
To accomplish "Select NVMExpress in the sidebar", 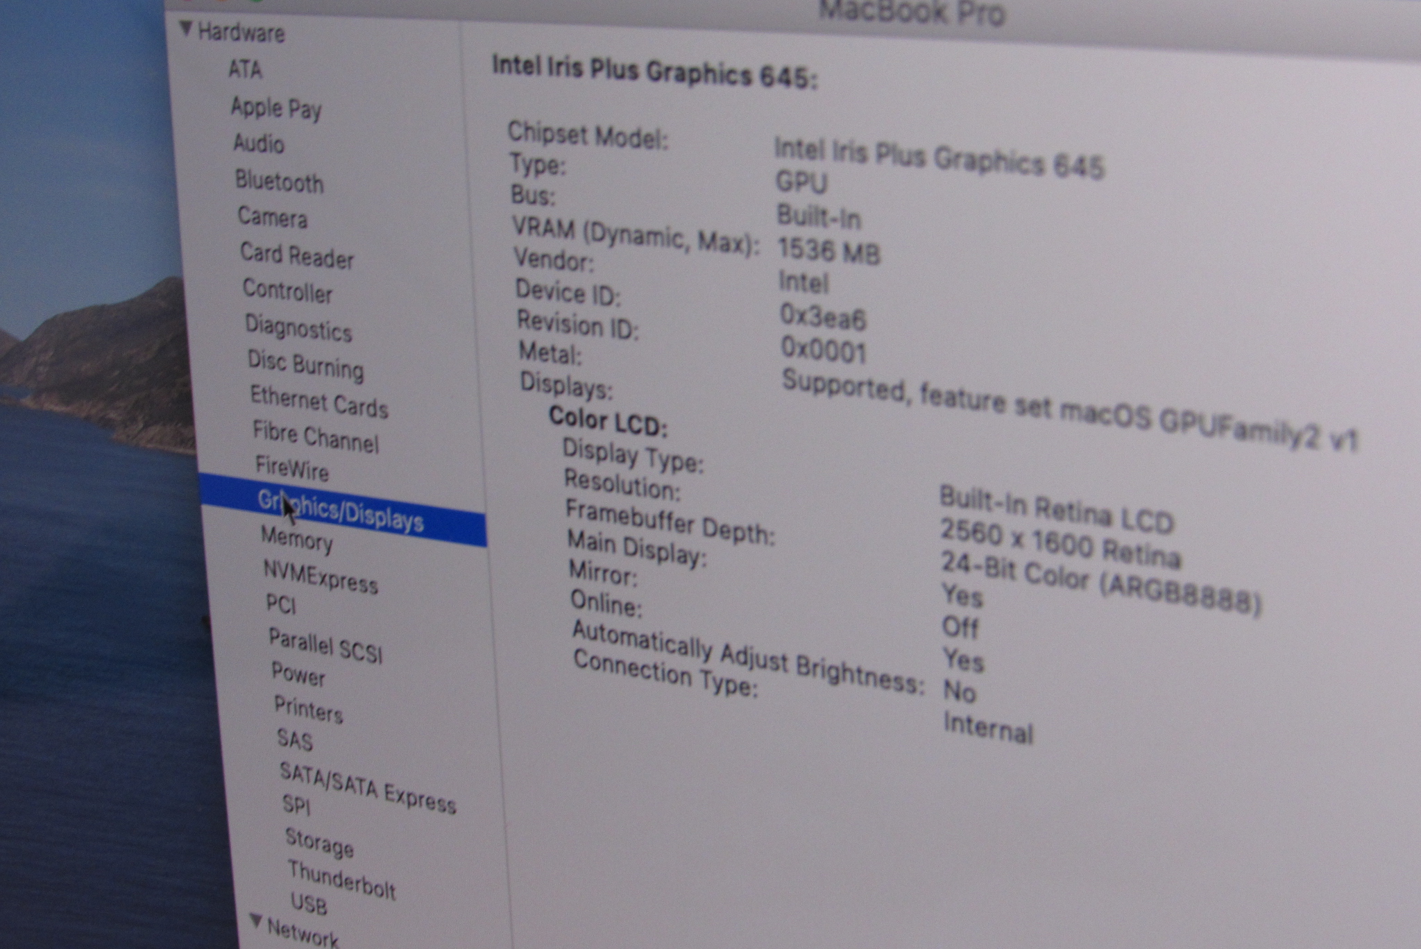I will (x=320, y=577).
